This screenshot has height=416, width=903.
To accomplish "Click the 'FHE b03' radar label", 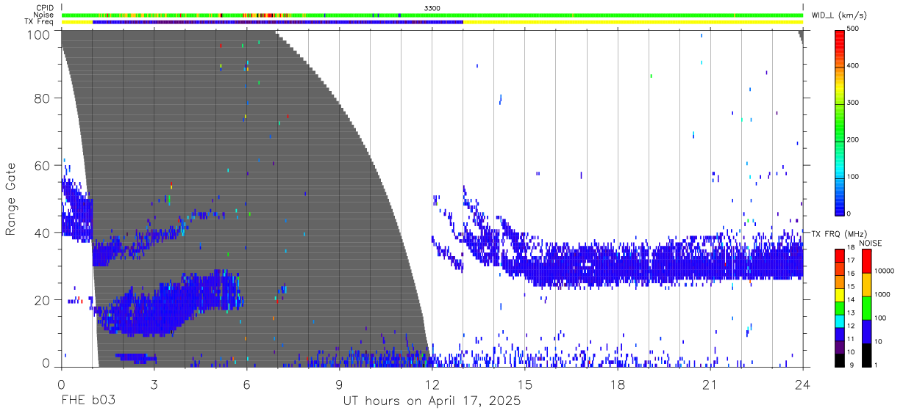I will tap(88, 401).
